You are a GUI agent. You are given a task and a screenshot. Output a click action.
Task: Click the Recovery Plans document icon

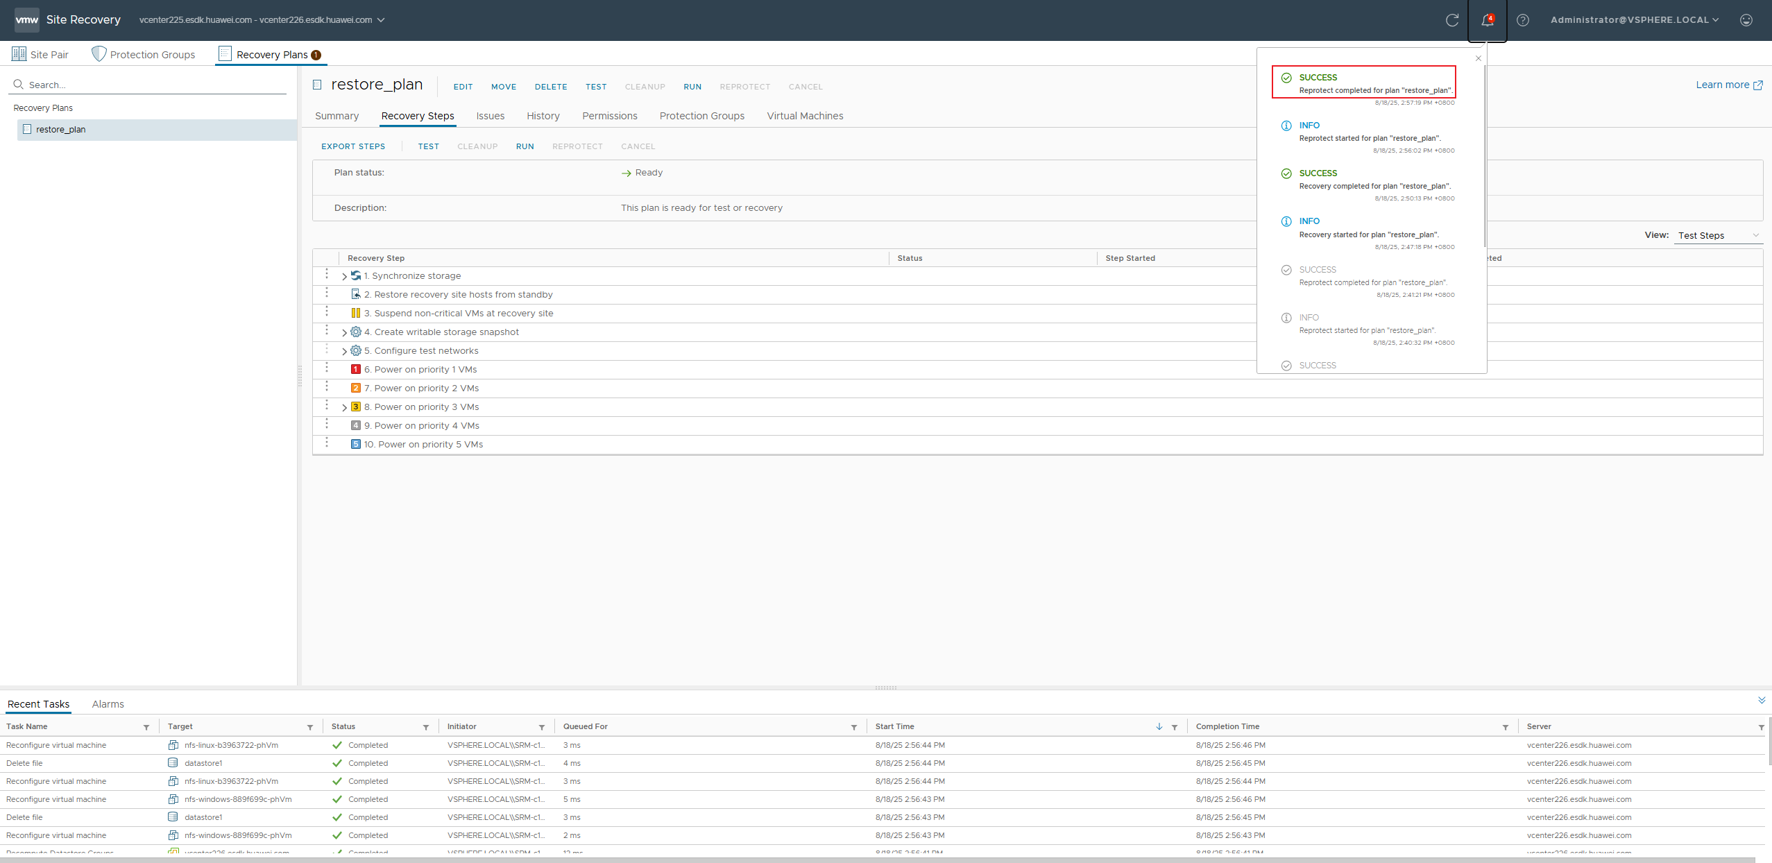225,53
